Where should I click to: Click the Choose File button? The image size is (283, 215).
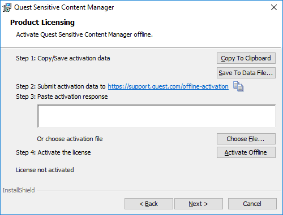tap(246, 139)
